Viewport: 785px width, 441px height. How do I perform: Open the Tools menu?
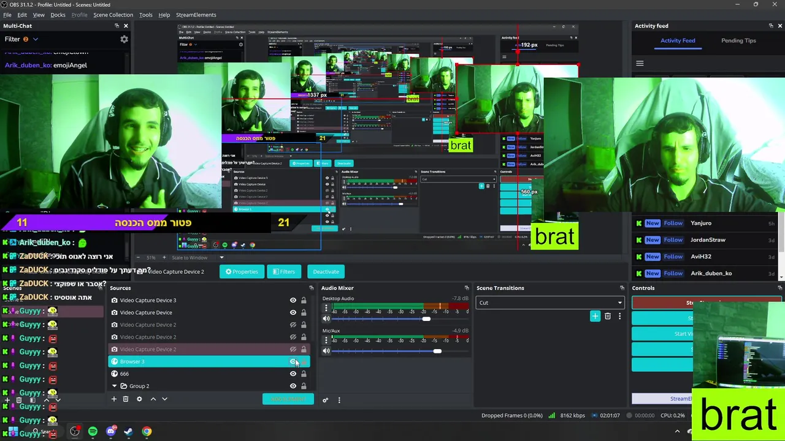coord(145,15)
